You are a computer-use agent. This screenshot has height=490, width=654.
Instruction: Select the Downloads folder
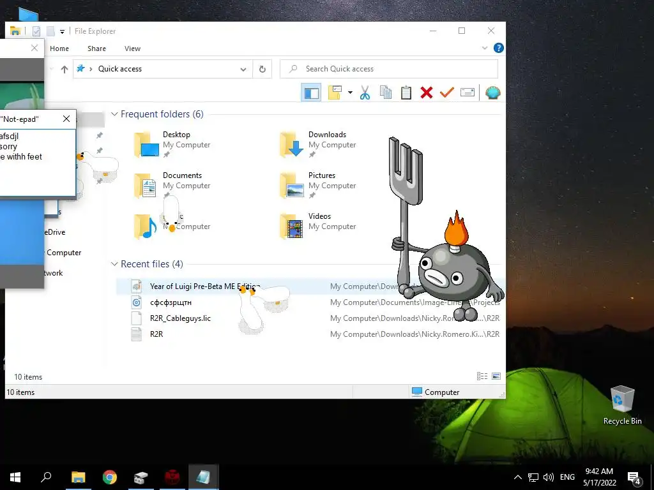318,144
